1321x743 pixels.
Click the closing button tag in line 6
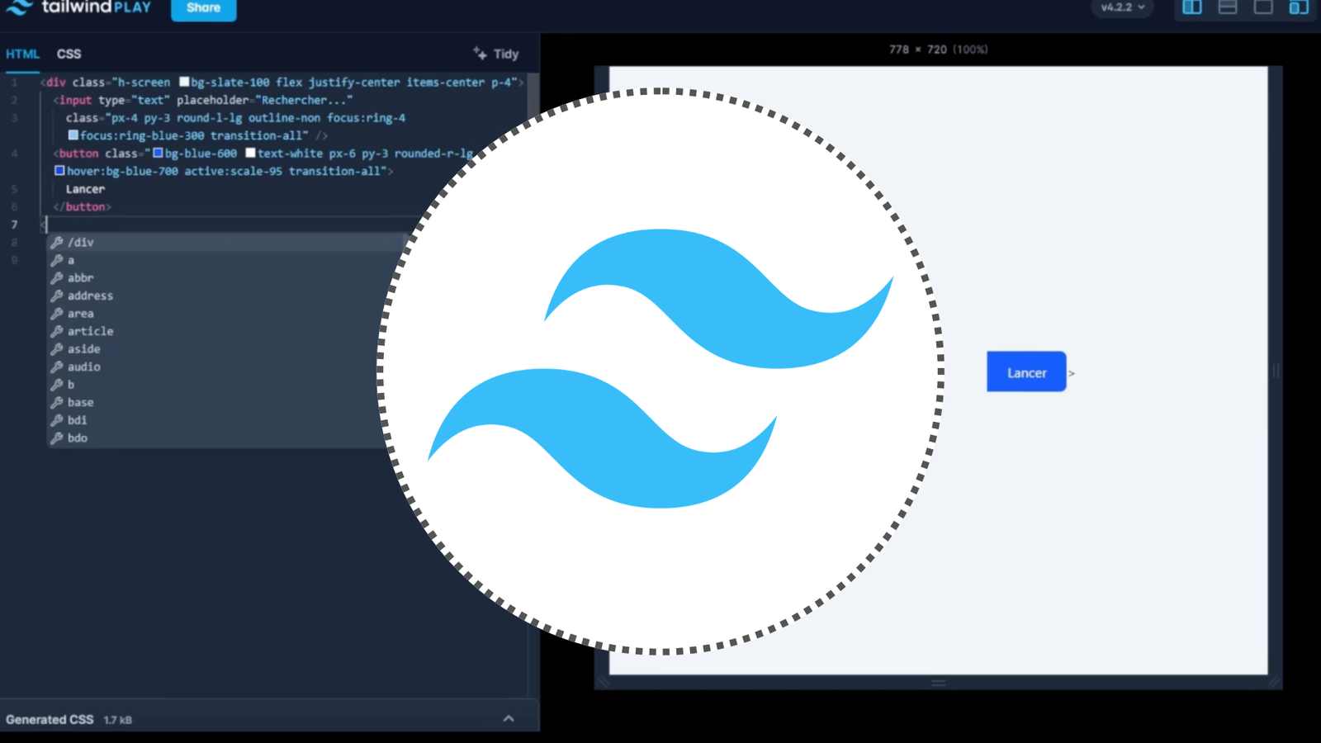coord(82,206)
